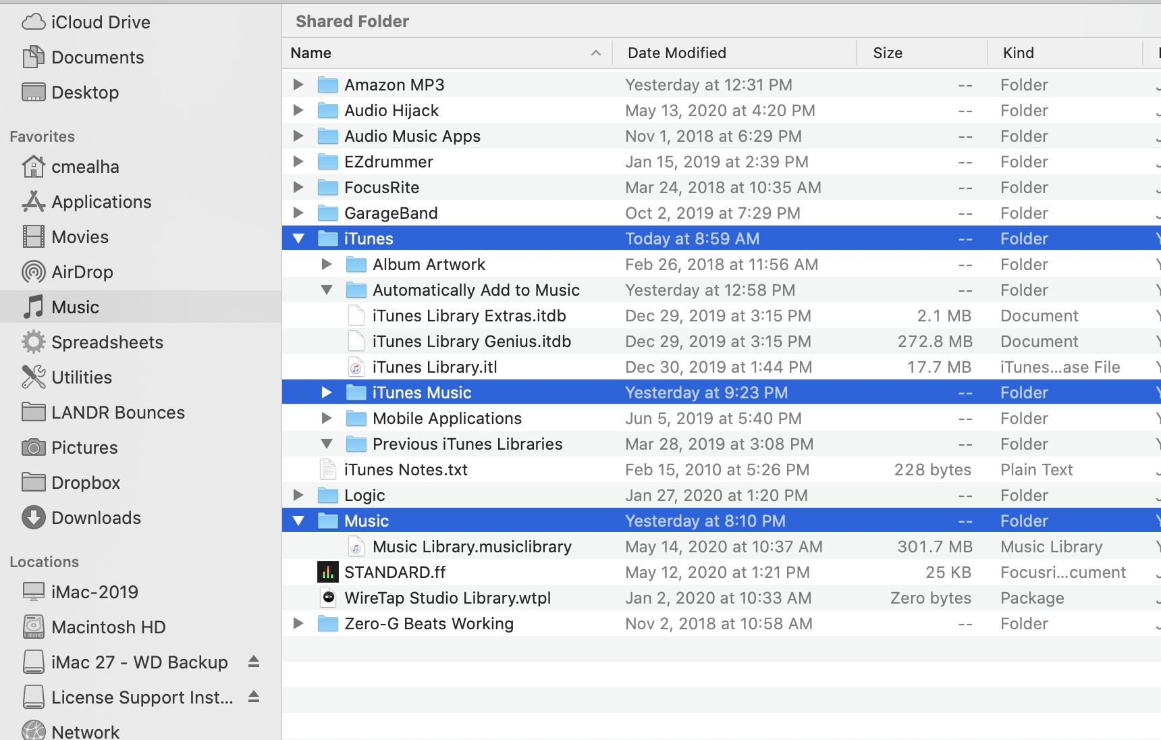Expand the Album Artwork folder

327,265
